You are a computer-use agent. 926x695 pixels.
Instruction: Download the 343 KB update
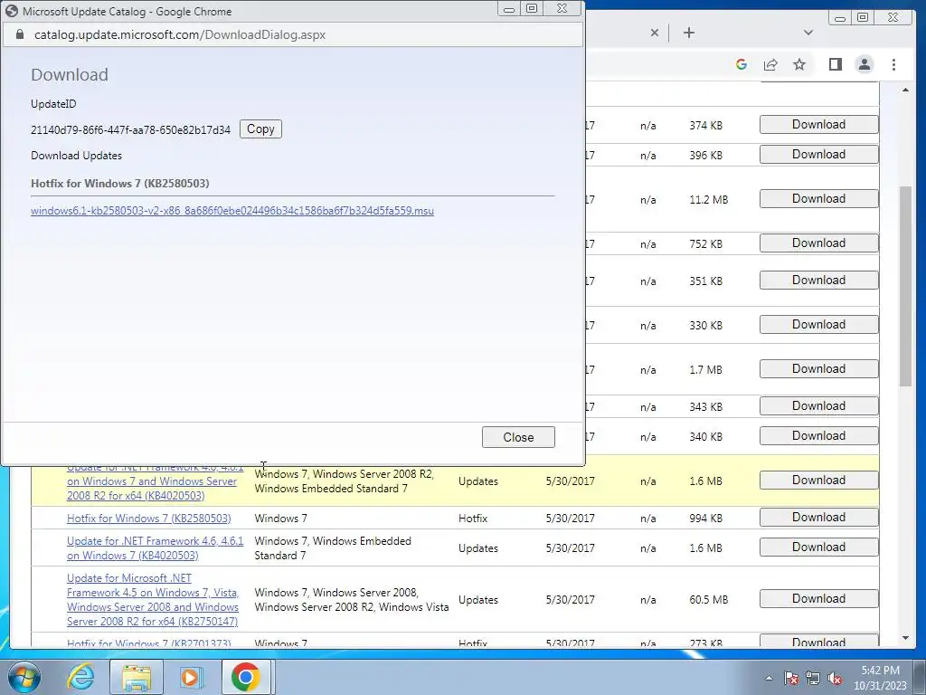click(x=818, y=406)
